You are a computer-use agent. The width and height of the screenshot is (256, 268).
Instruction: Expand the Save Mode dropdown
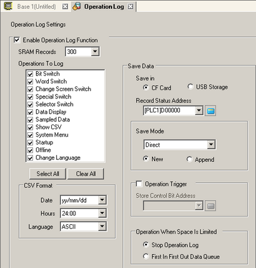211,145
